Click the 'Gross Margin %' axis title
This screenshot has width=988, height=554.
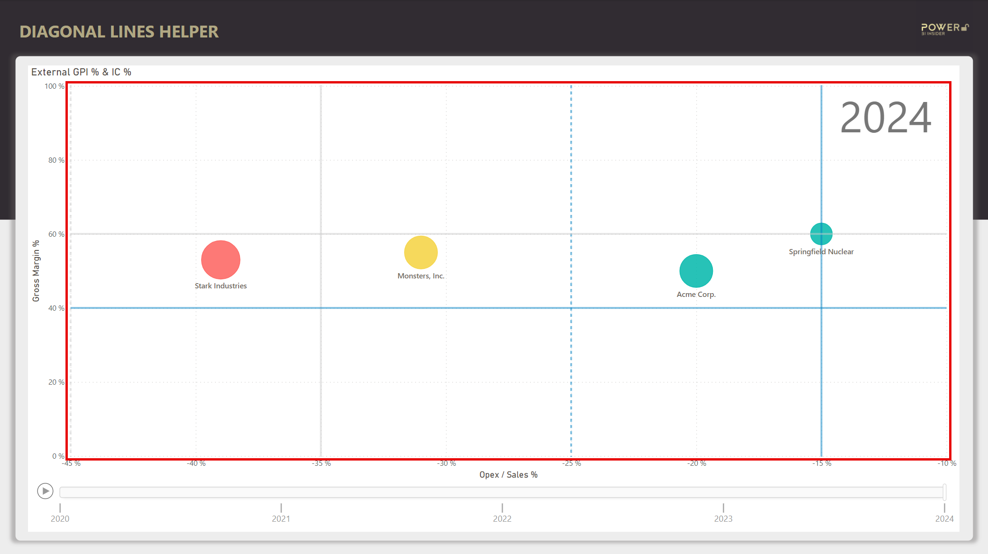pyautogui.click(x=36, y=271)
